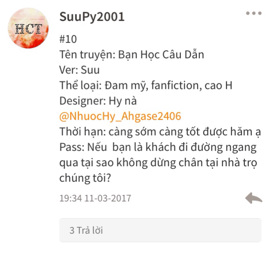The height and width of the screenshot is (271, 271).
Task: Click the Thể loại label
Action: (x=81, y=85)
